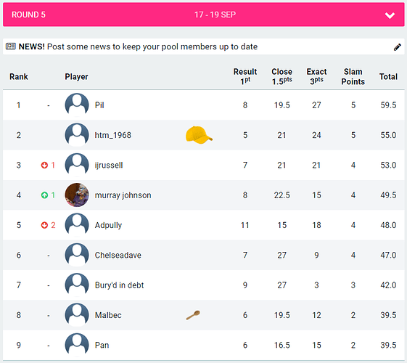Click the red down-arrow icon beside Adpully
Viewport: 407px width, 363px height.
click(x=44, y=225)
